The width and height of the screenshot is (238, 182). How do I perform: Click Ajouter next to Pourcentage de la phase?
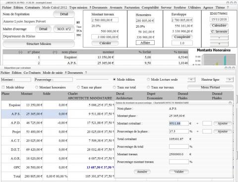[223, 132]
